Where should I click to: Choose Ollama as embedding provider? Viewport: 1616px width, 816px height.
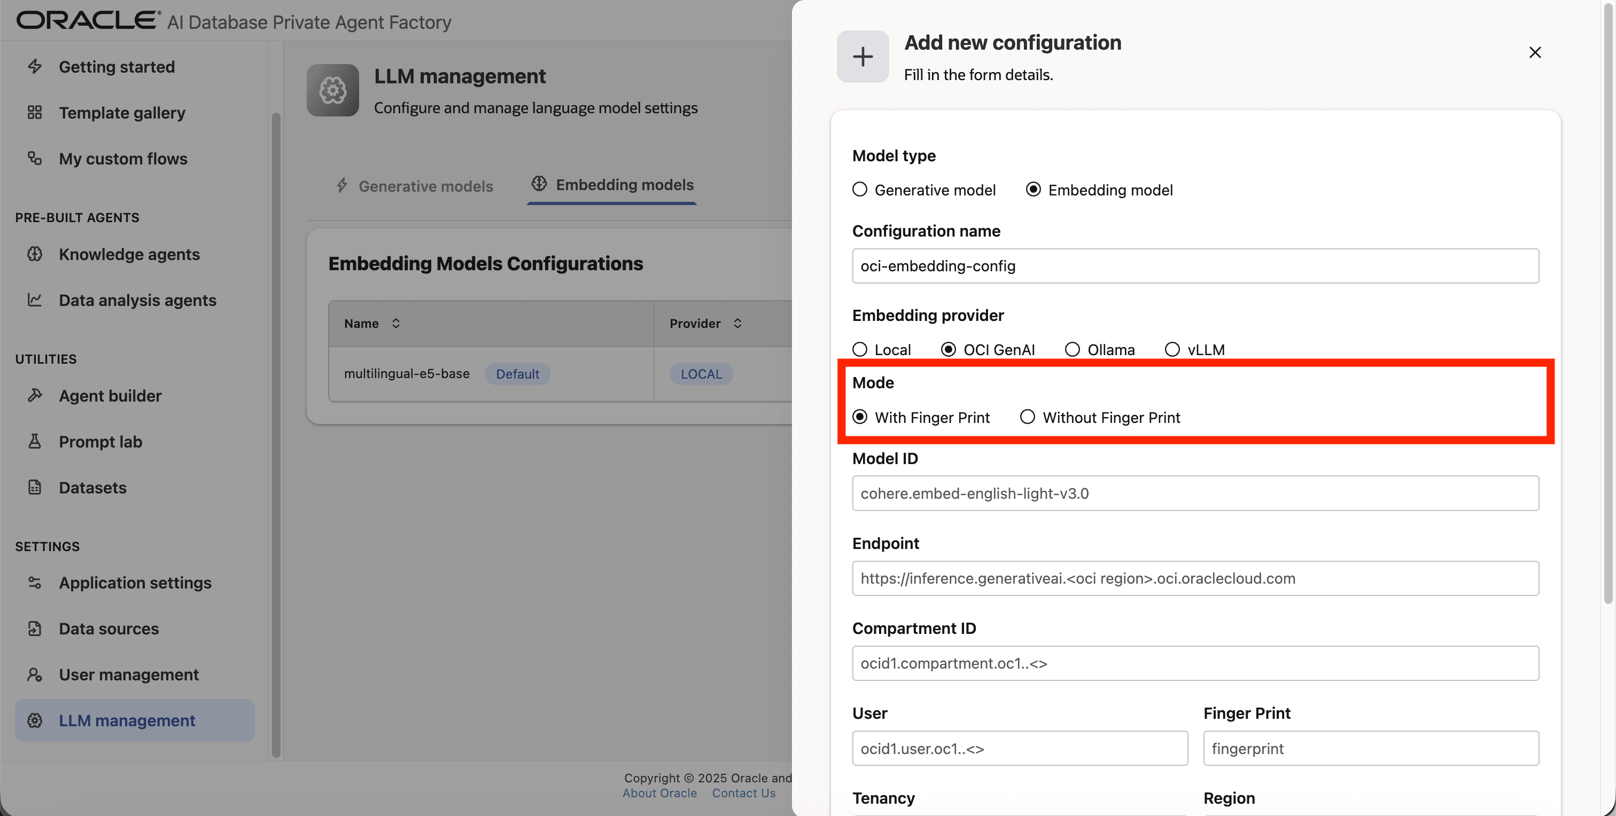(1072, 349)
